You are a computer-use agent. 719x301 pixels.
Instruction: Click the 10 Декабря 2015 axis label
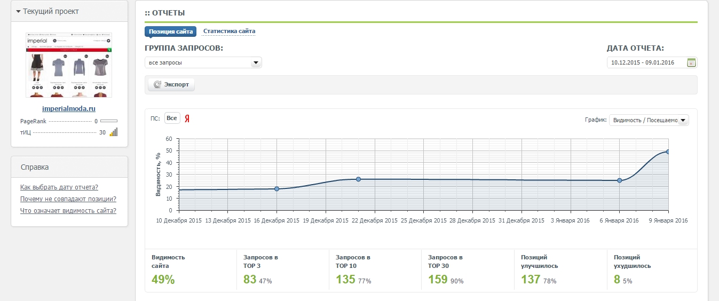(x=179, y=220)
